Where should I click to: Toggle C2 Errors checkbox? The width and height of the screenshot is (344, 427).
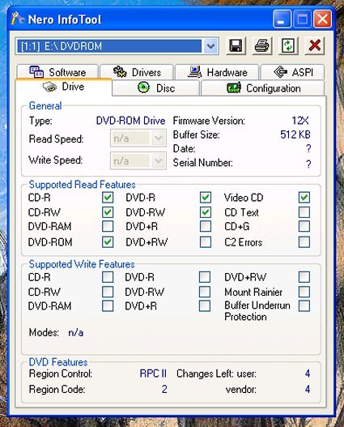tap(304, 241)
